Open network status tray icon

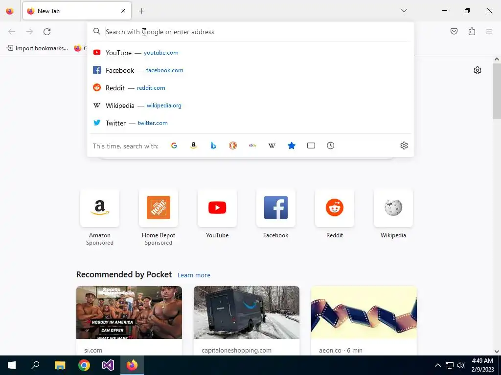[x=450, y=365]
